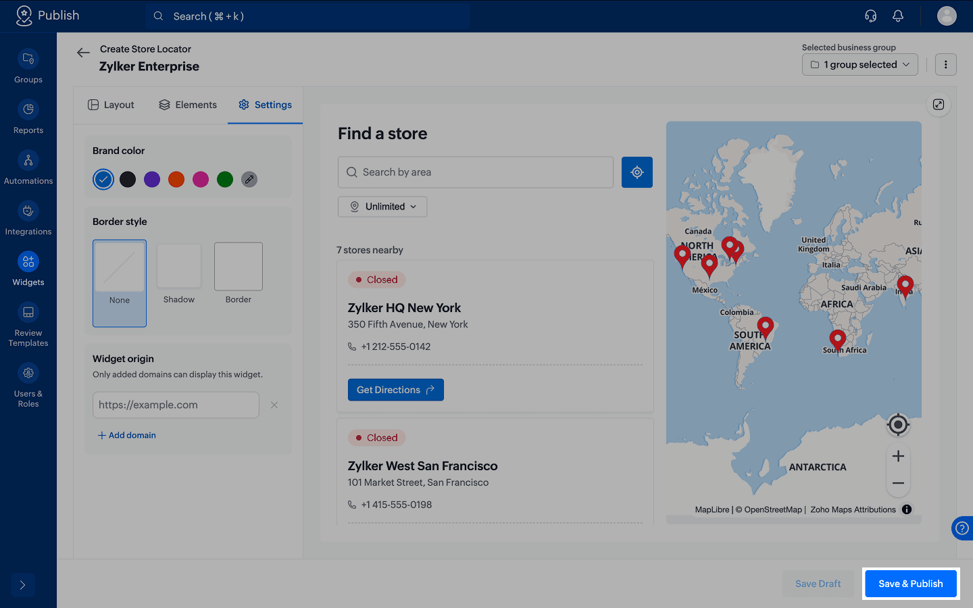Click the Publish logo in the header

click(47, 16)
